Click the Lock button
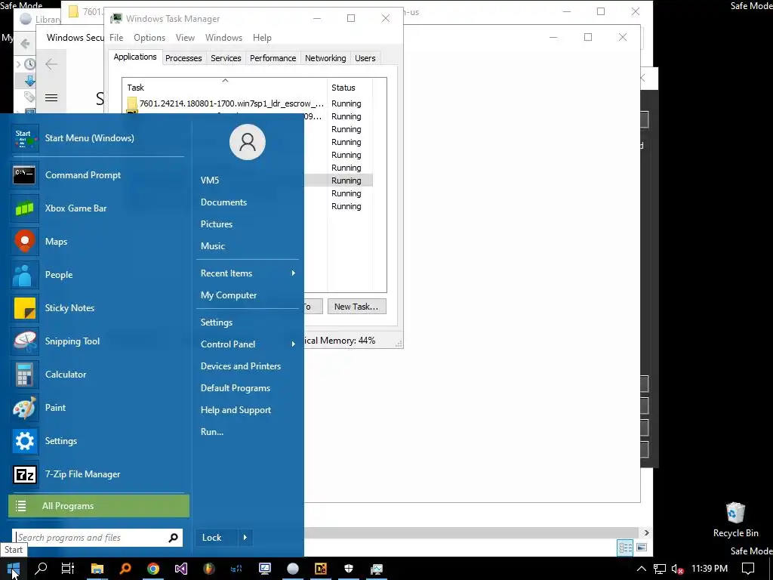This screenshot has width=773, height=580. 217,538
